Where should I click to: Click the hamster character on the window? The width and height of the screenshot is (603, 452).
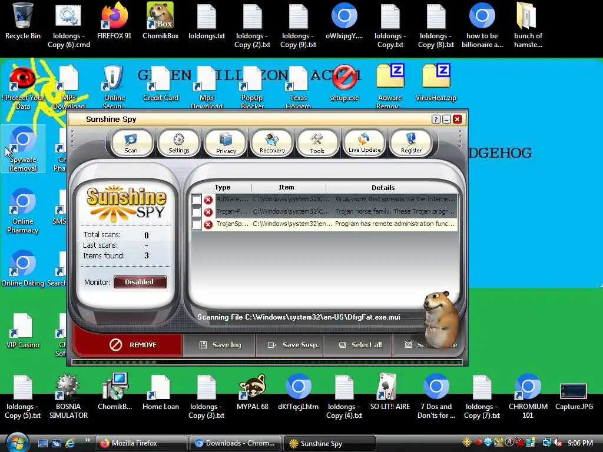tap(441, 320)
